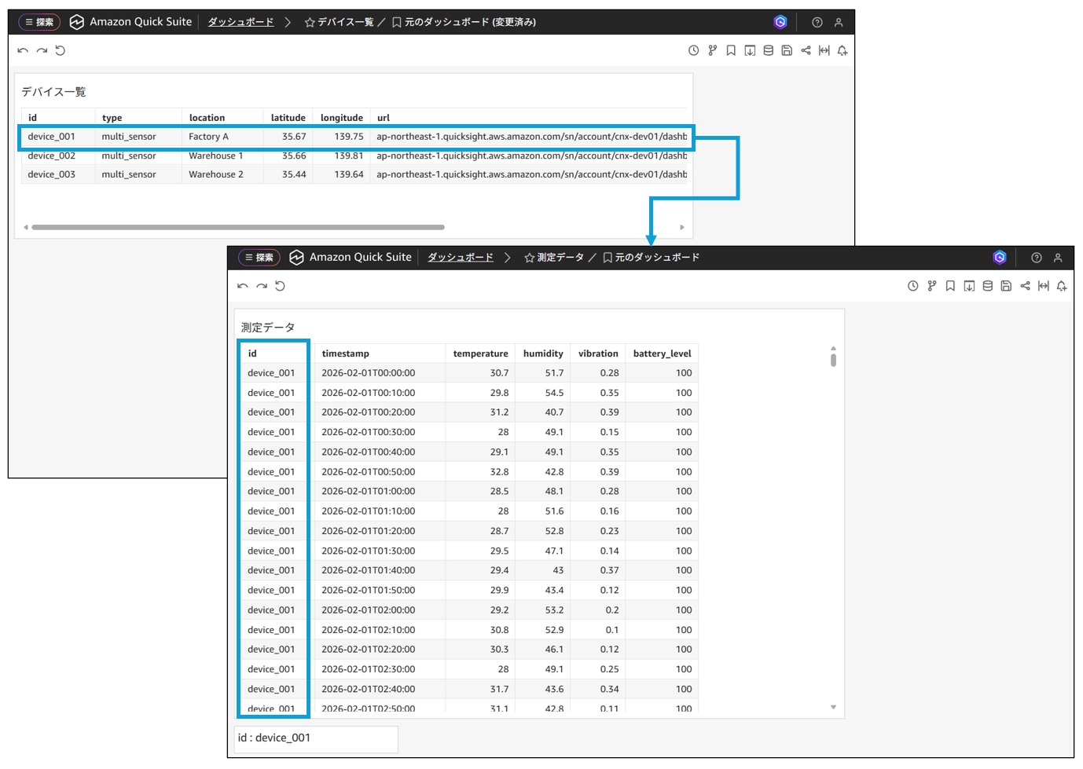Open the Amazon Q hexagon icon in 測定データ header
This screenshot has height=769, width=1083.
click(x=1000, y=258)
